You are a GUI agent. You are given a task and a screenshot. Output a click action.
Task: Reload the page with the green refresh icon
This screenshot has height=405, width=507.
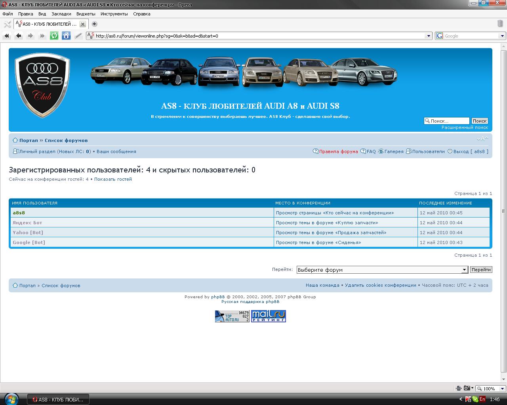54,36
